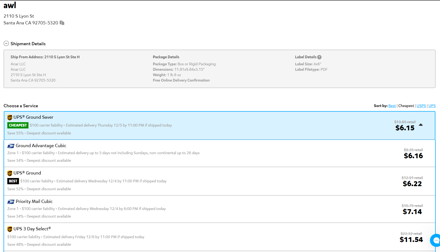Click the black BEST badge

coord(13,181)
